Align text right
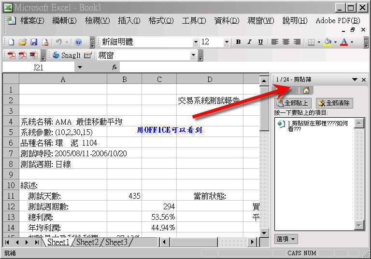 [x=297, y=42]
